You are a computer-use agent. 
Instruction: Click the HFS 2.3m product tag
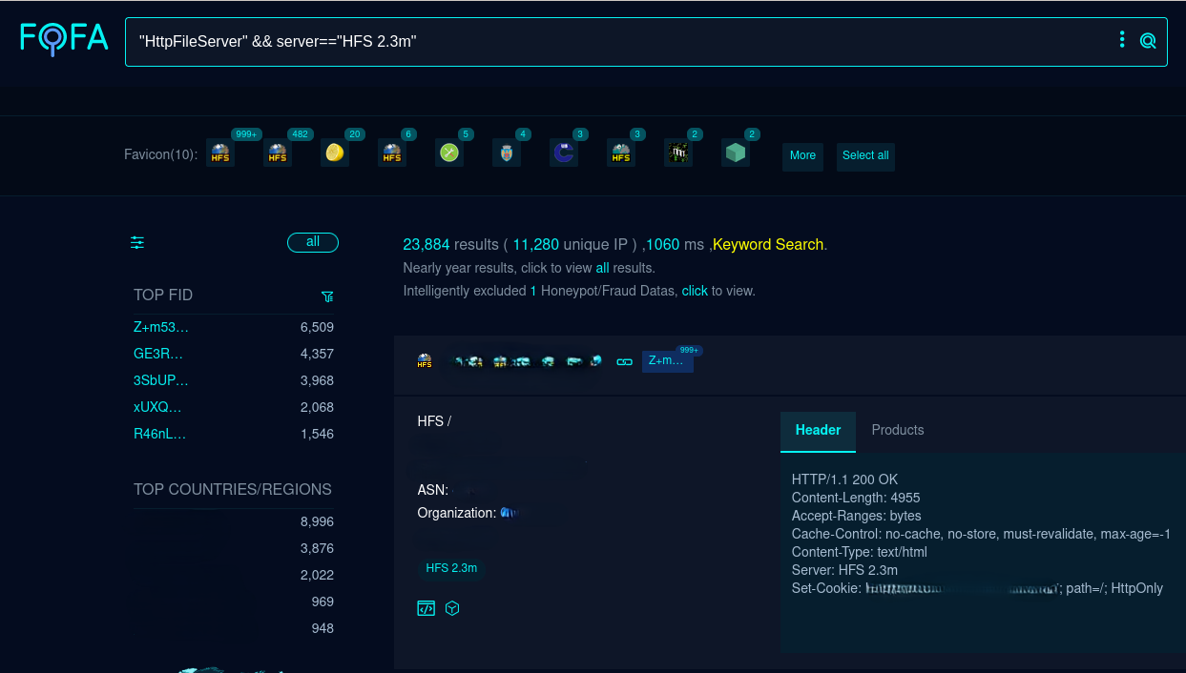451,568
